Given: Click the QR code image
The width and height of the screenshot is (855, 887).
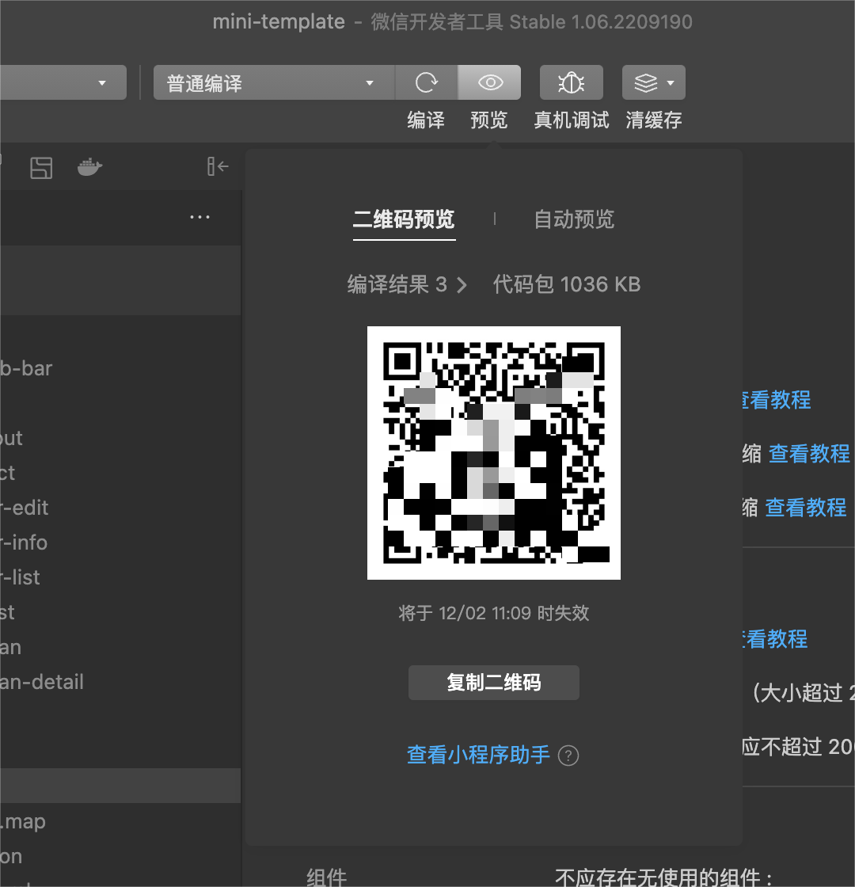Looking at the screenshot, I should [x=494, y=452].
